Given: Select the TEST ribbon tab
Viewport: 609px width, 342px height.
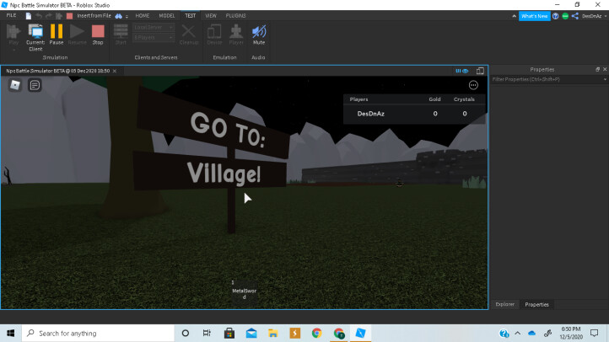Looking at the screenshot, I should click(x=191, y=15).
